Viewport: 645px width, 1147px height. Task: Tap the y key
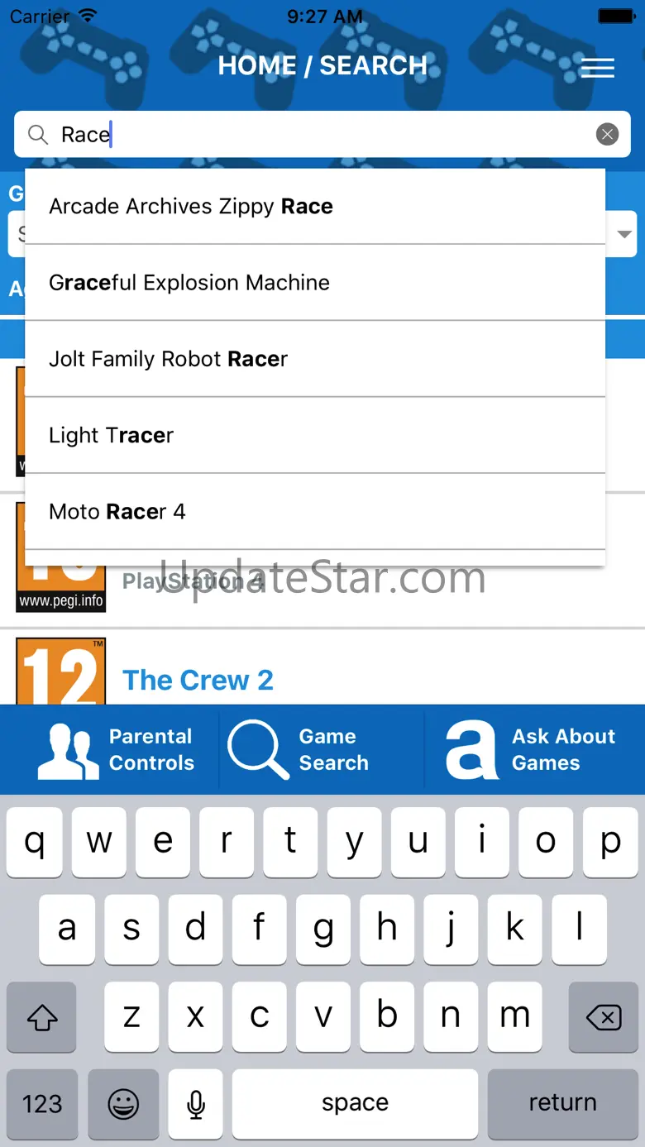pyautogui.click(x=355, y=842)
